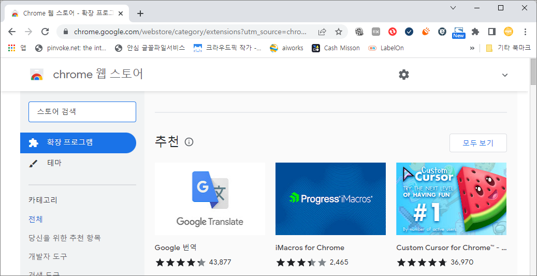Click the share page icon in the address bar
Screen dimensions: 537x276
tap(322, 32)
